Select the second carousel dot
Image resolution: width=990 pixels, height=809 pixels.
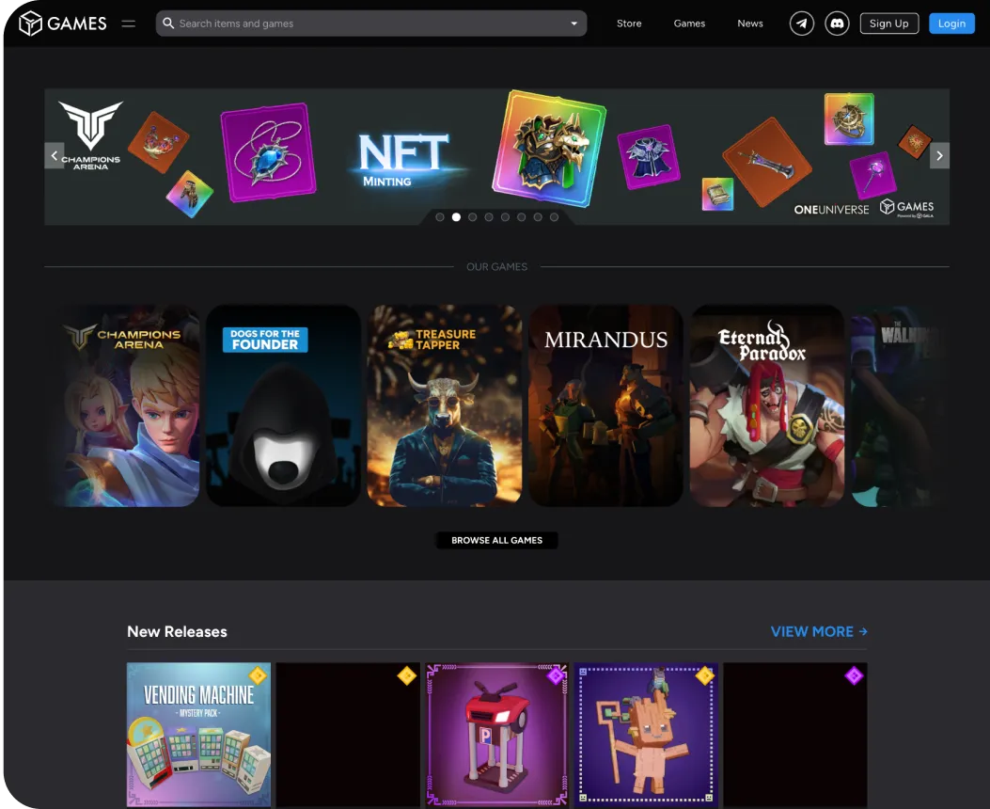click(x=456, y=216)
